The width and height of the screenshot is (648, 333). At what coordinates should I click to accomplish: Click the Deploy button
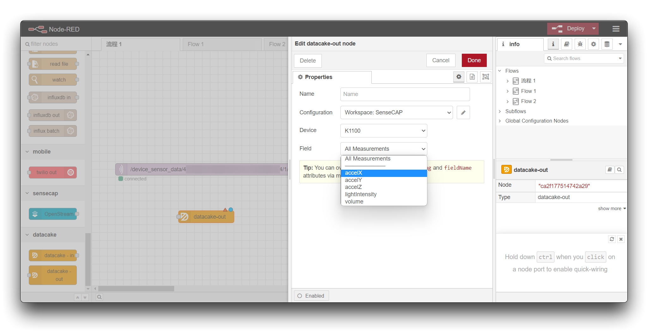coord(568,28)
